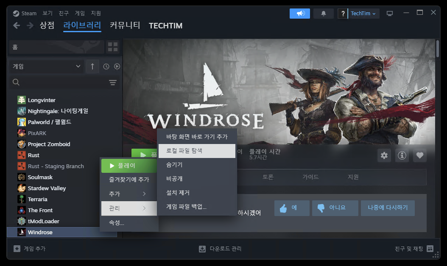Select 바탕 화면 바로 가기 추가
Viewport: 447px width, 266px height.
click(197, 137)
